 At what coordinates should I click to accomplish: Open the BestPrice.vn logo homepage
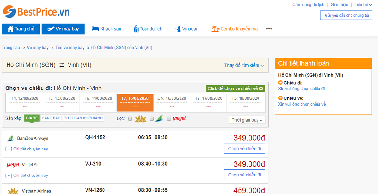36,11
